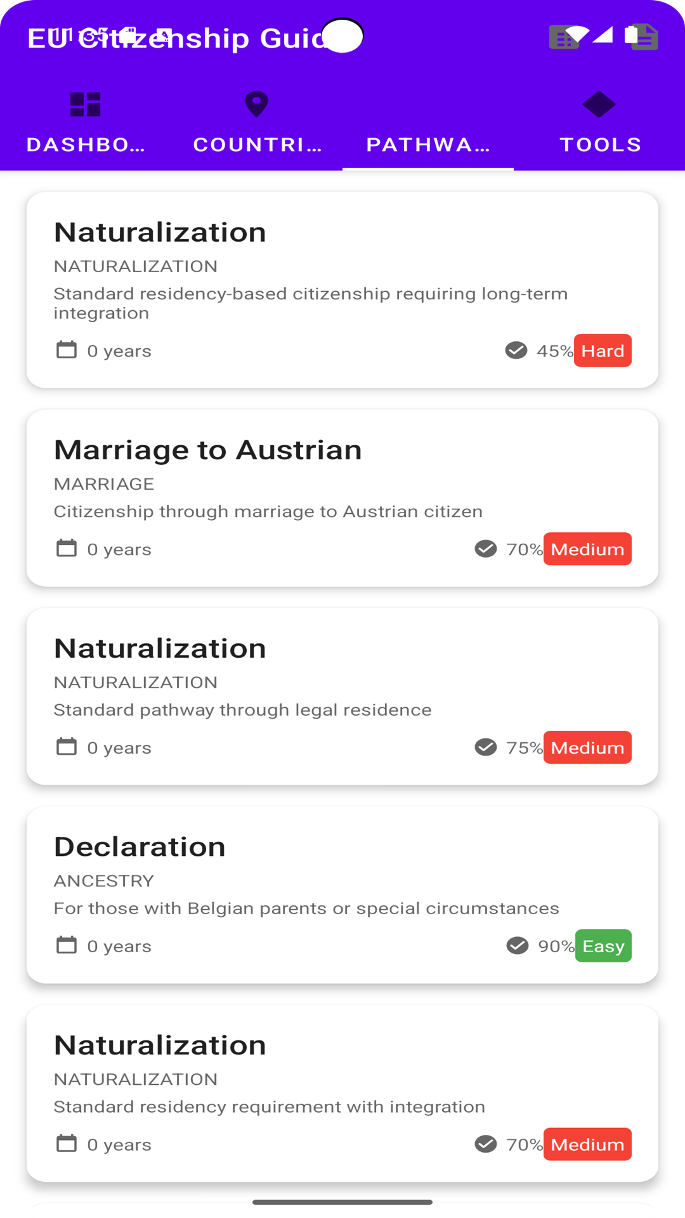The image size is (685, 1218).
Task: Switch to the Pathways tab
Action: 428,145
